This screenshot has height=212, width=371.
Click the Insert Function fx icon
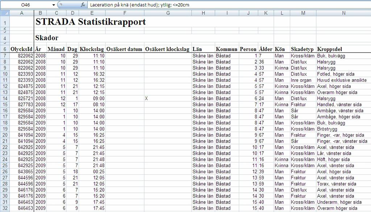coord(83,5)
